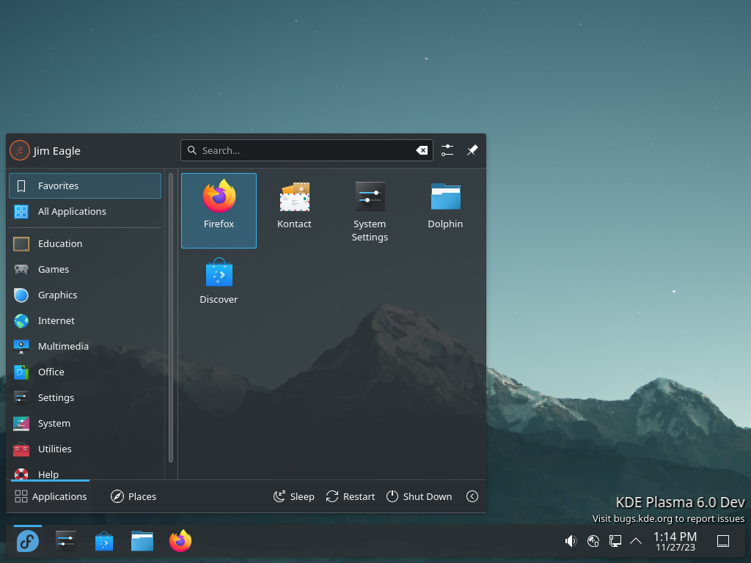
Task: Click the Show Desktop panel icon
Action: [723, 542]
